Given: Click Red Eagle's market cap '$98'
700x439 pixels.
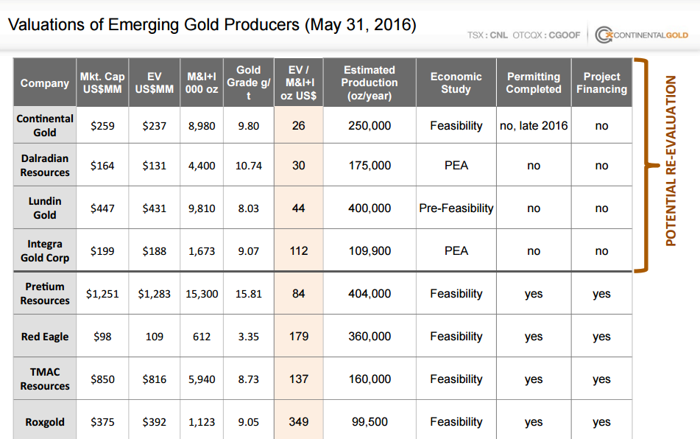Looking at the screenshot, I should [102, 337].
